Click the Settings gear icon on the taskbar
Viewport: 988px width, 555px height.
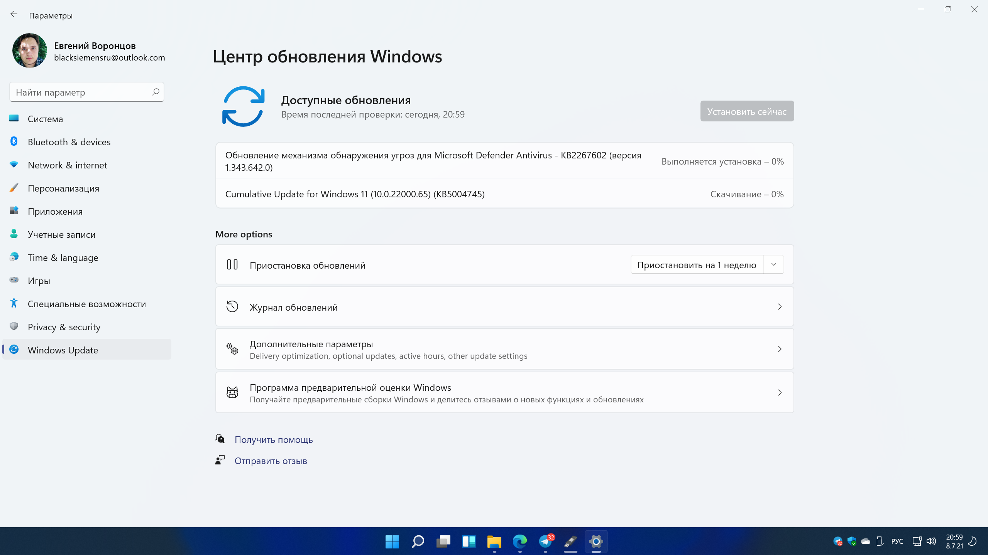pos(596,542)
